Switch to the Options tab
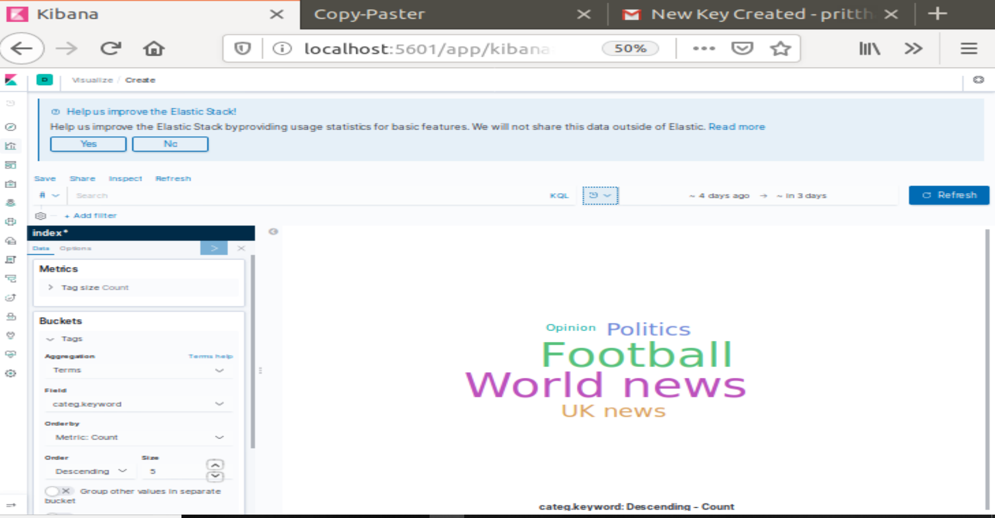 [75, 248]
